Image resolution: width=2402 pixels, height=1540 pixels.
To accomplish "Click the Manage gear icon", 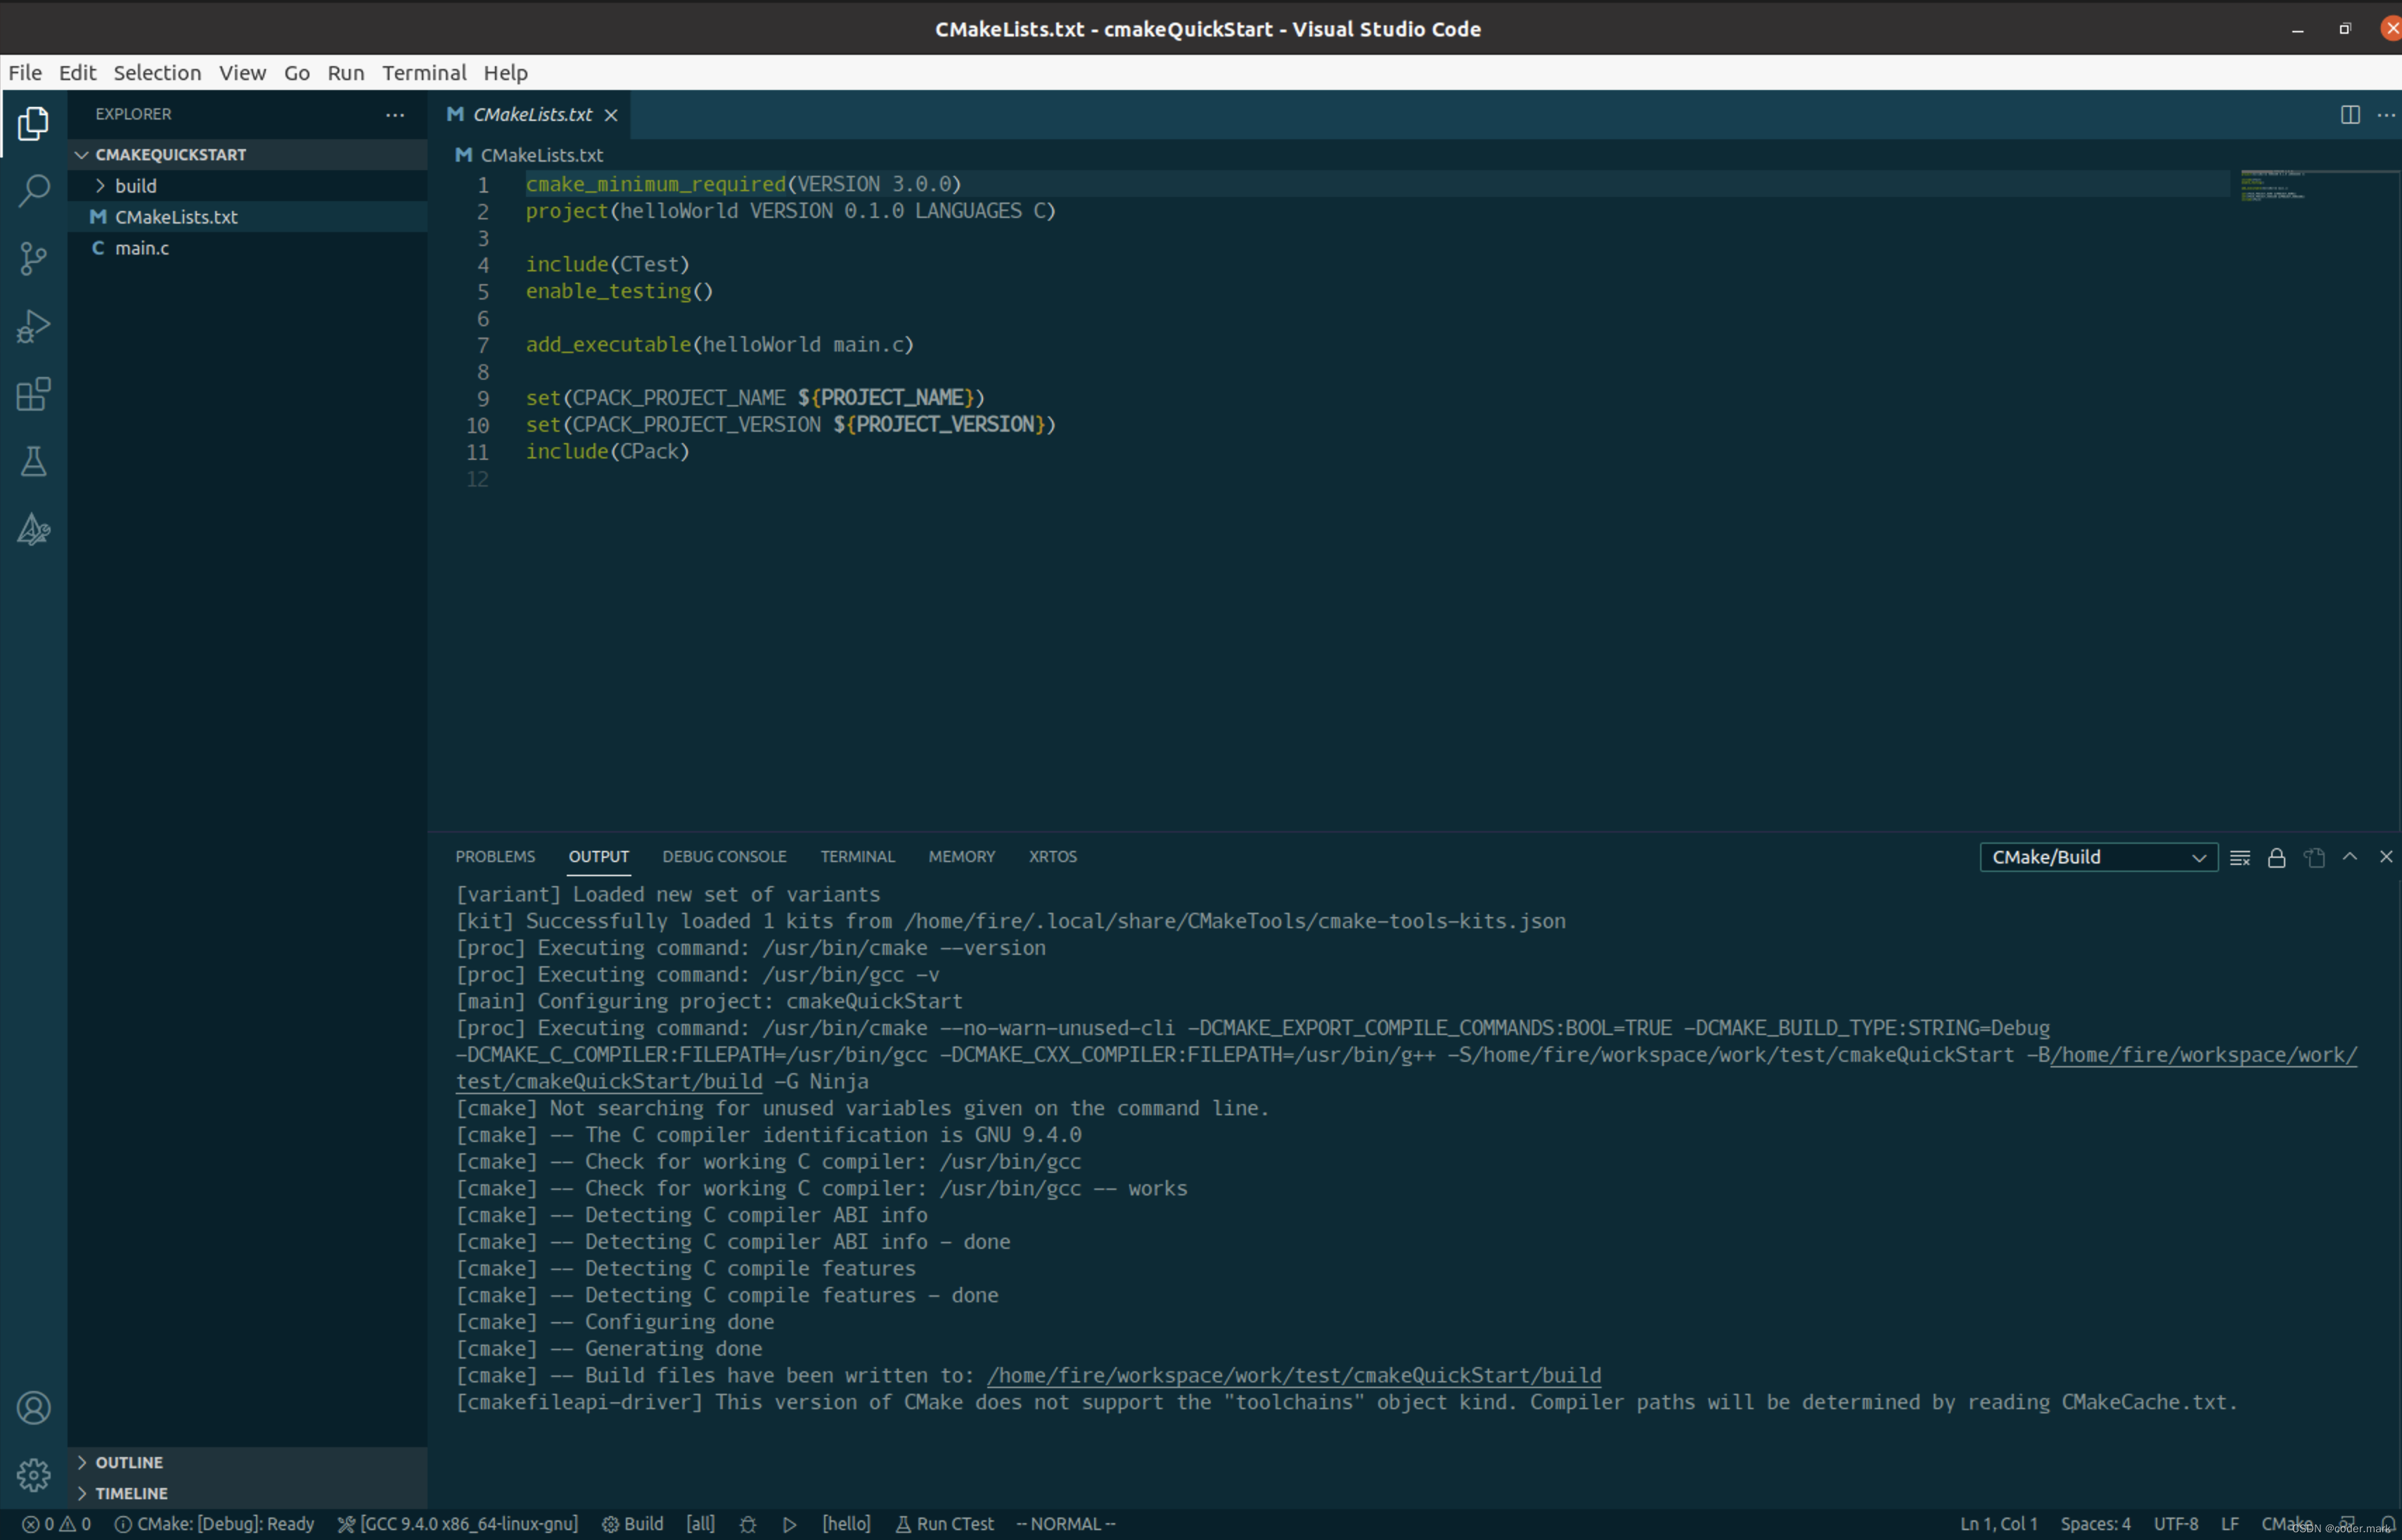I will click(34, 1474).
